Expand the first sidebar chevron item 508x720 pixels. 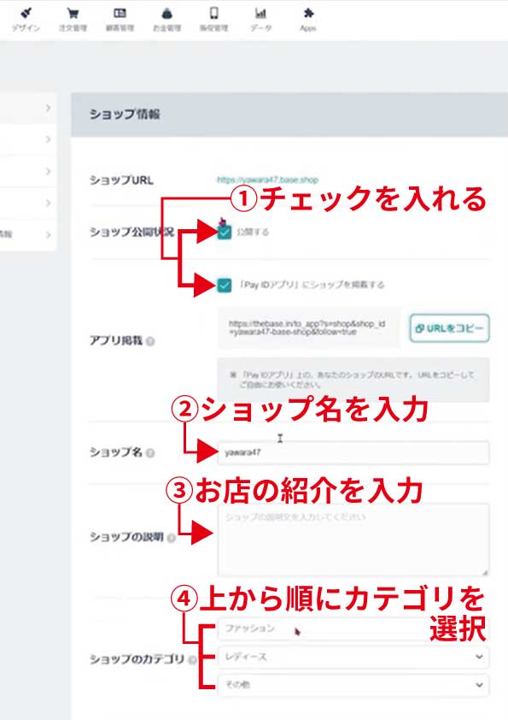[x=27, y=108]
